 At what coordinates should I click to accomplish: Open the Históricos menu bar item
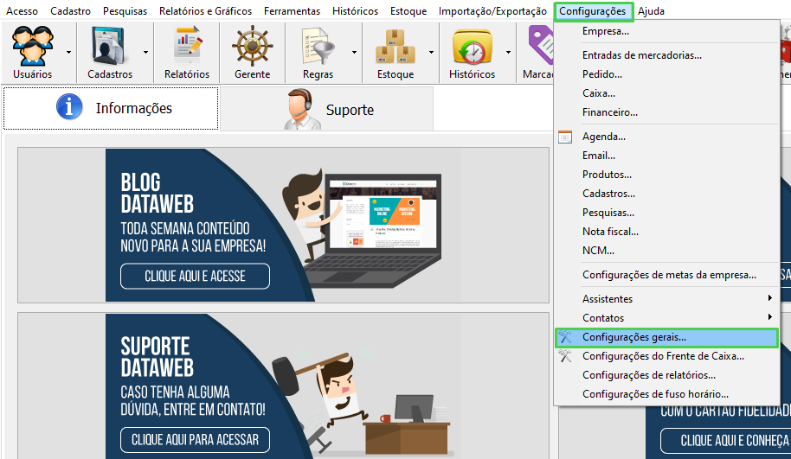(x=355, y=10)
